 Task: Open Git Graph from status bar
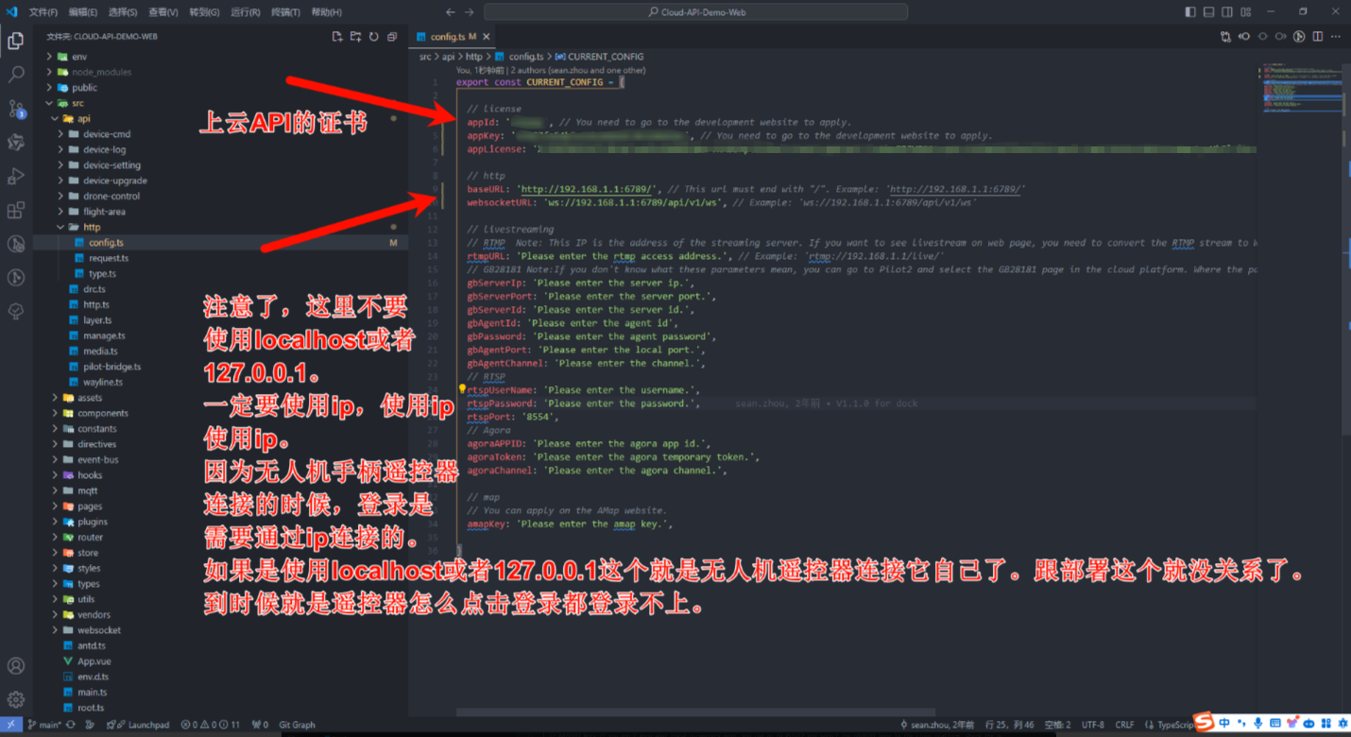click(297, 725)
